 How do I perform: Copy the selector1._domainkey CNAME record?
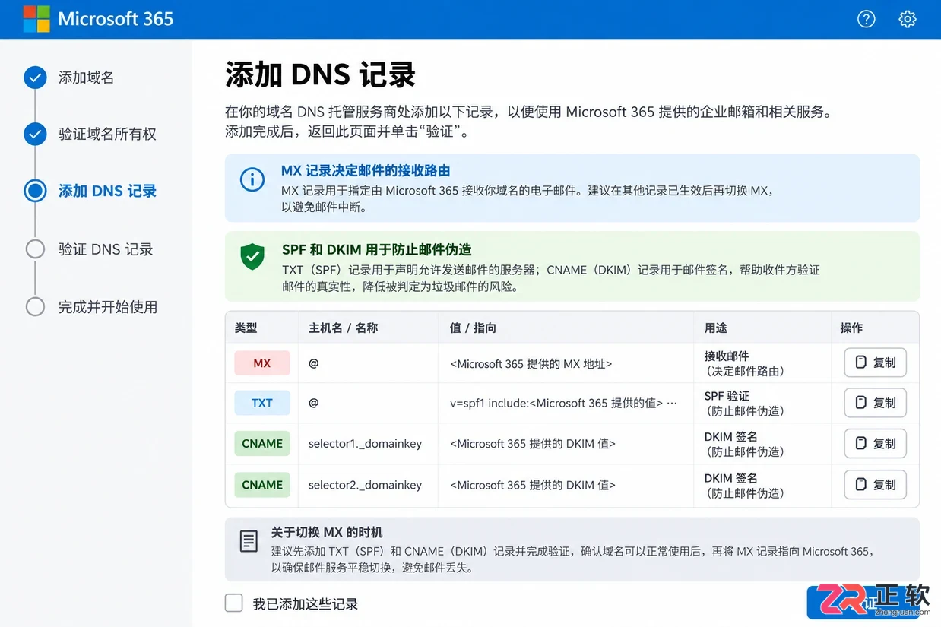(x=876, y=443)
